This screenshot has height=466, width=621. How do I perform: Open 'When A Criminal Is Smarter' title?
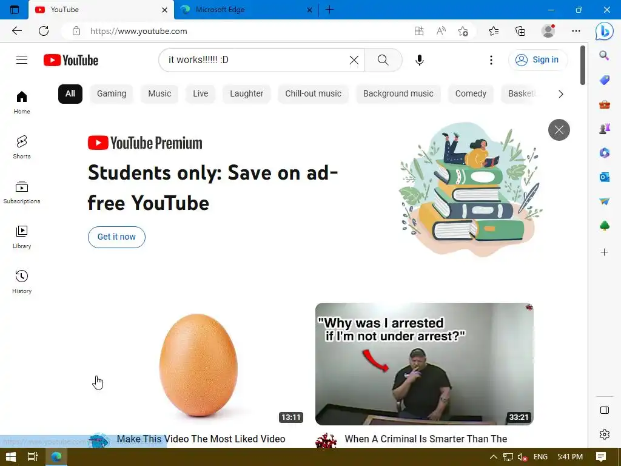click(x=426, y=439)
